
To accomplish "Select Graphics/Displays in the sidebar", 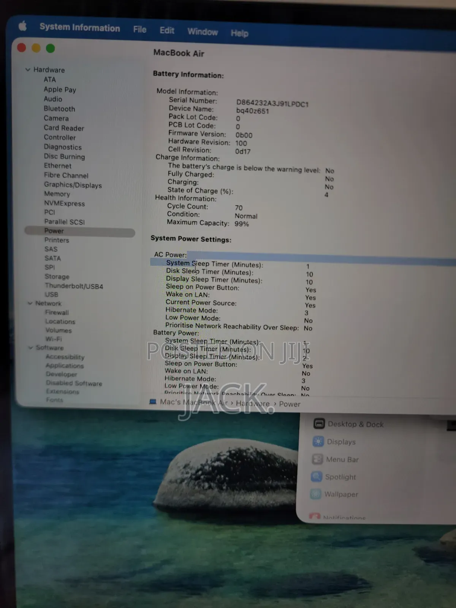I will [x=73, y=185].
